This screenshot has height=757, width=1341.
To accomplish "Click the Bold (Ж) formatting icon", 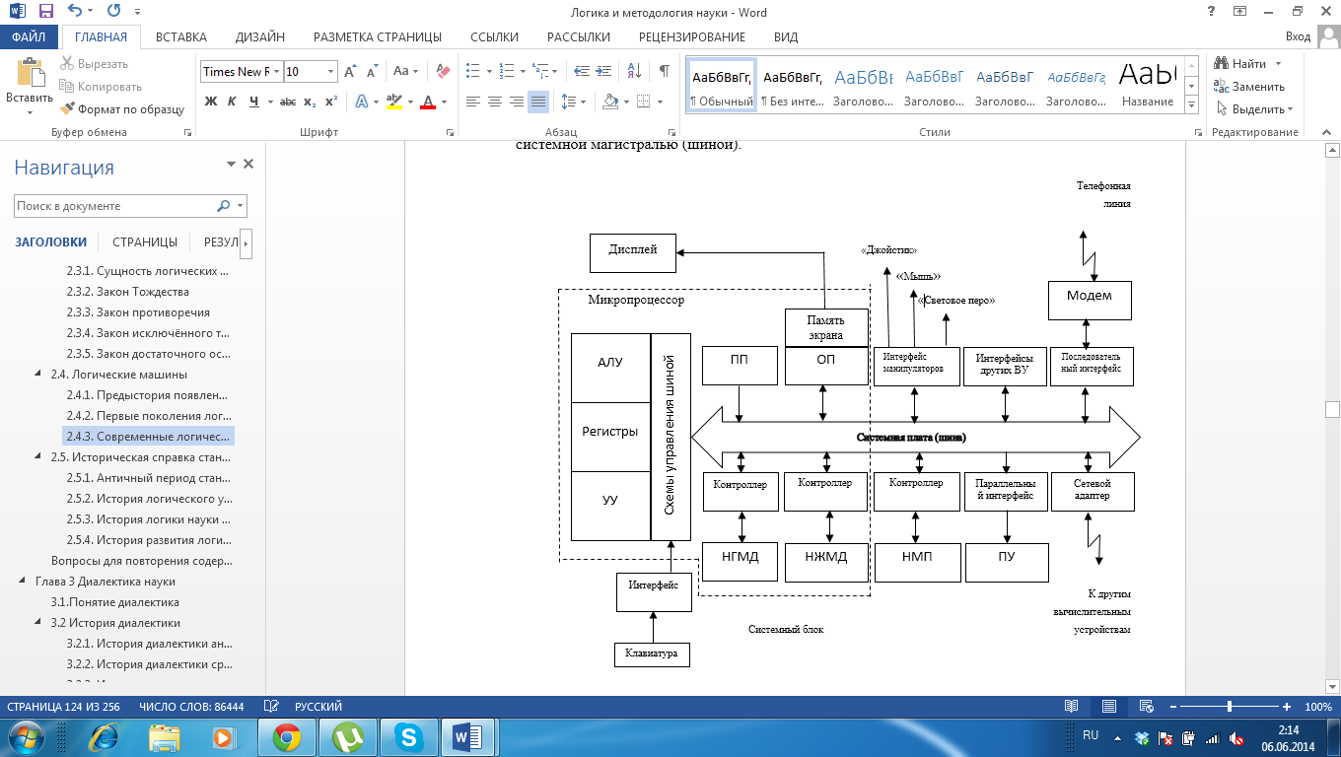I will [210, 102].
